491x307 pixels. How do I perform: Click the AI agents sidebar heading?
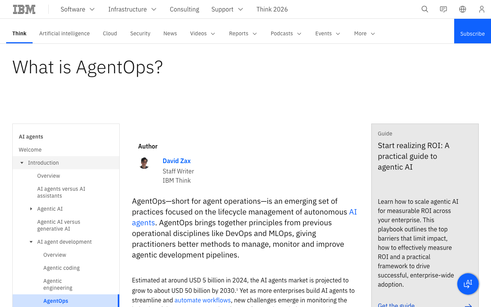point(31,137)
